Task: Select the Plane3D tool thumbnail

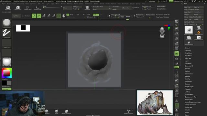Action: tap(189, 38)
